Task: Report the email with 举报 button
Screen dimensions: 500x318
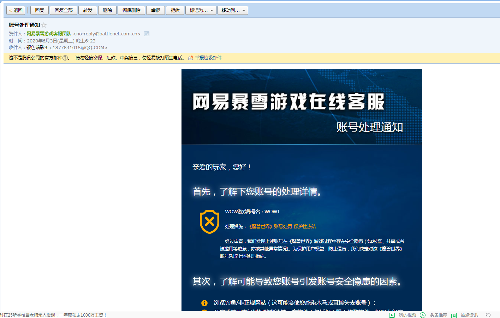Action: (155, 10)
